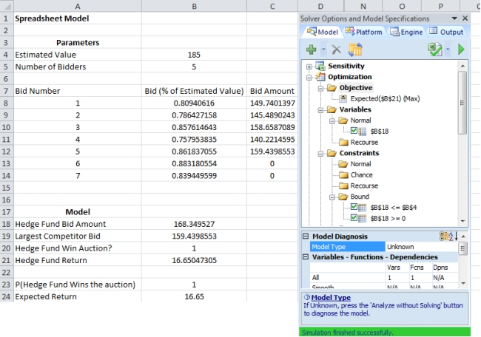Uncheck the $B$18 variable checkbox
This screenshot has height=337, width=481.
pyautogui.click(x=354, y=131)
